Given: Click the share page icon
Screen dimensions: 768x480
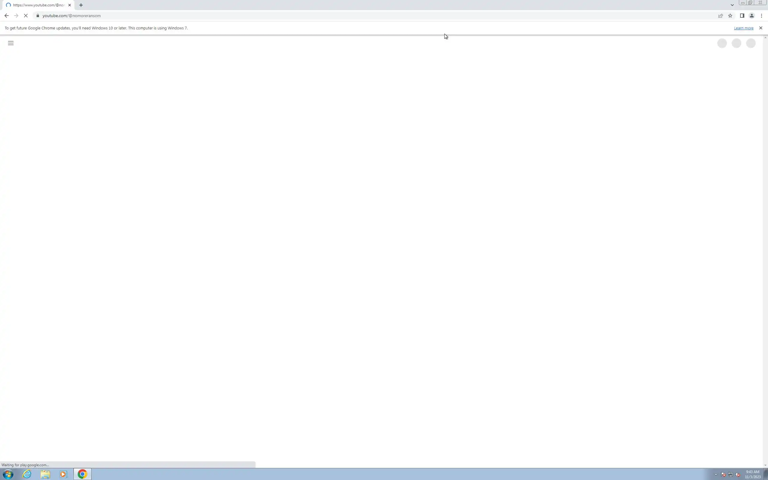Looking at the screenshot, I should coord(720,16).
